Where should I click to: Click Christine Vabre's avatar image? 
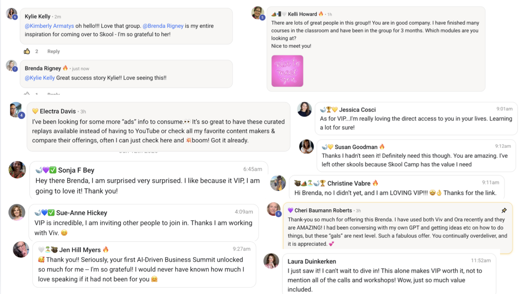(x=278, y=183)
